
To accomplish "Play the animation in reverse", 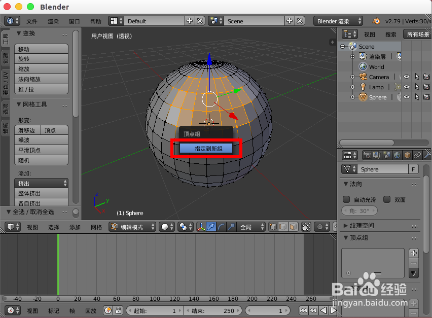I will pos(323,310).
